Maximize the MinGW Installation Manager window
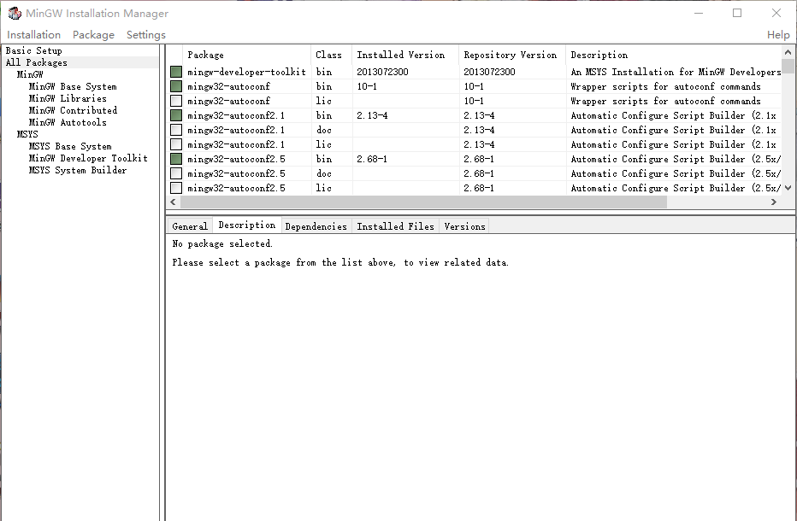This screenshot has width=797, height=521. click(x=737, y=13)
